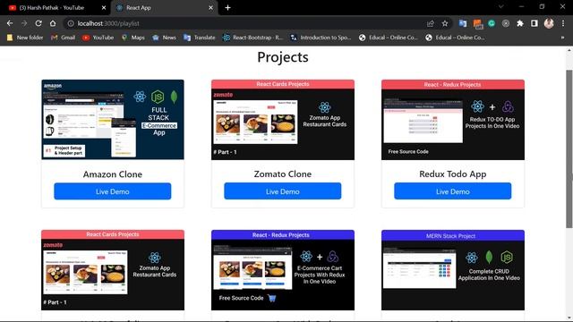Click the Amazon Clone title text
573x322 pixels.
click(113, 174)
